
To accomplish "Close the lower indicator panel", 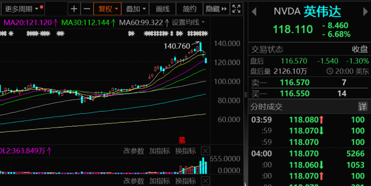I will (205, 180).
